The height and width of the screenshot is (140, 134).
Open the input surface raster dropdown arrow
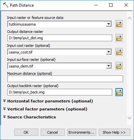pos(109,66)
